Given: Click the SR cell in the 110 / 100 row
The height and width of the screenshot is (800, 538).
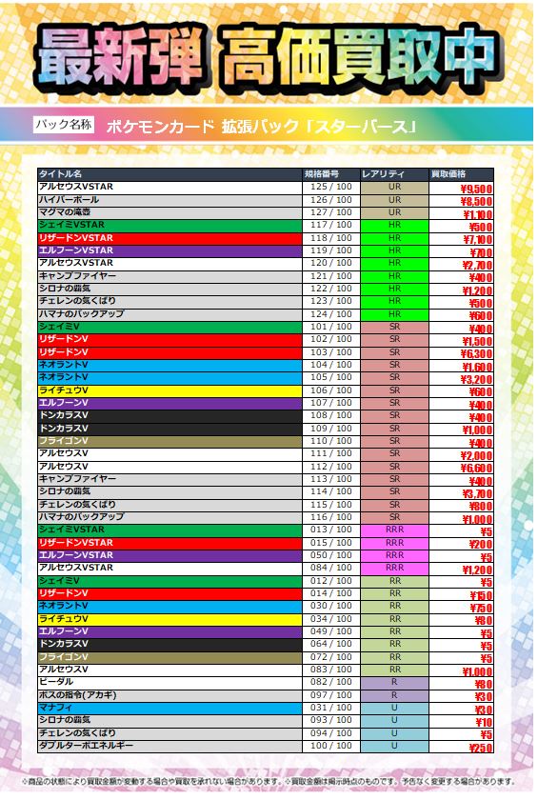Looking at the screenshot, I should point(395,441).
